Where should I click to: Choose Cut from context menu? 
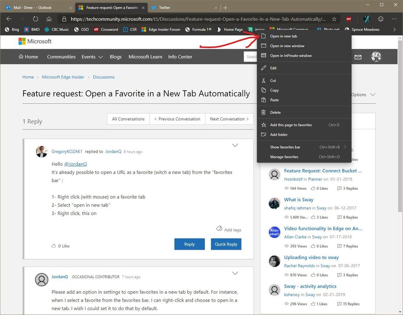click(x=304, y=81)
